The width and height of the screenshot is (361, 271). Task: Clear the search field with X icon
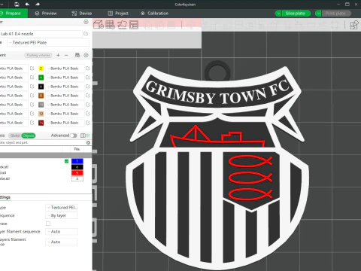[88, 142]
